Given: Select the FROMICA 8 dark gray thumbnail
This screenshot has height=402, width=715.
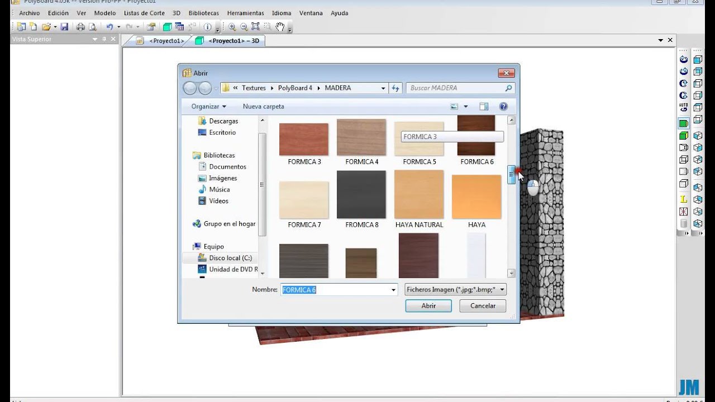Looking at the screenshot, I should pyautogui.click(x=361, y=194).
